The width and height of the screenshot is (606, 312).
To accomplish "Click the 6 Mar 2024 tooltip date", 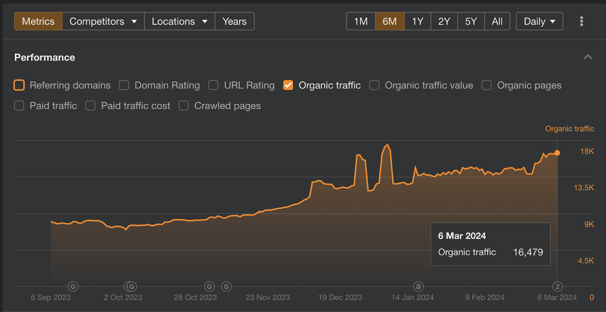I will [462, 236].
